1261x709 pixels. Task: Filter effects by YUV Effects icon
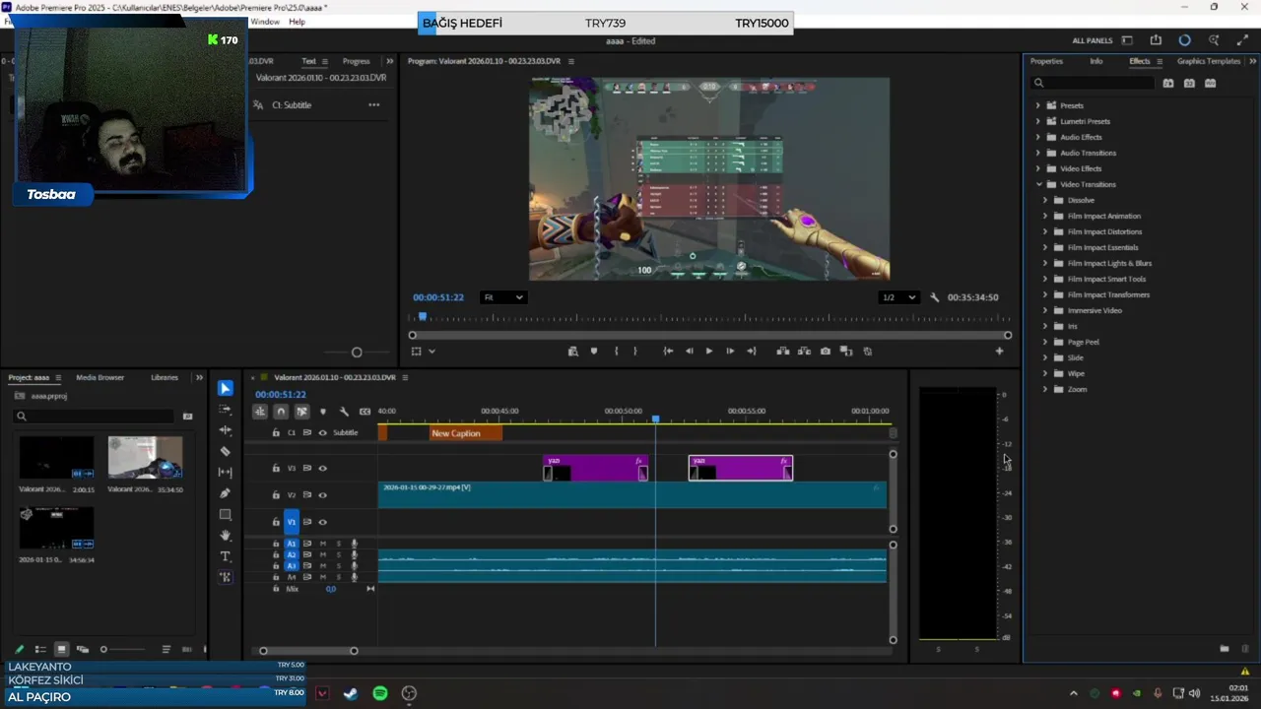click(x=1210, y=84)
